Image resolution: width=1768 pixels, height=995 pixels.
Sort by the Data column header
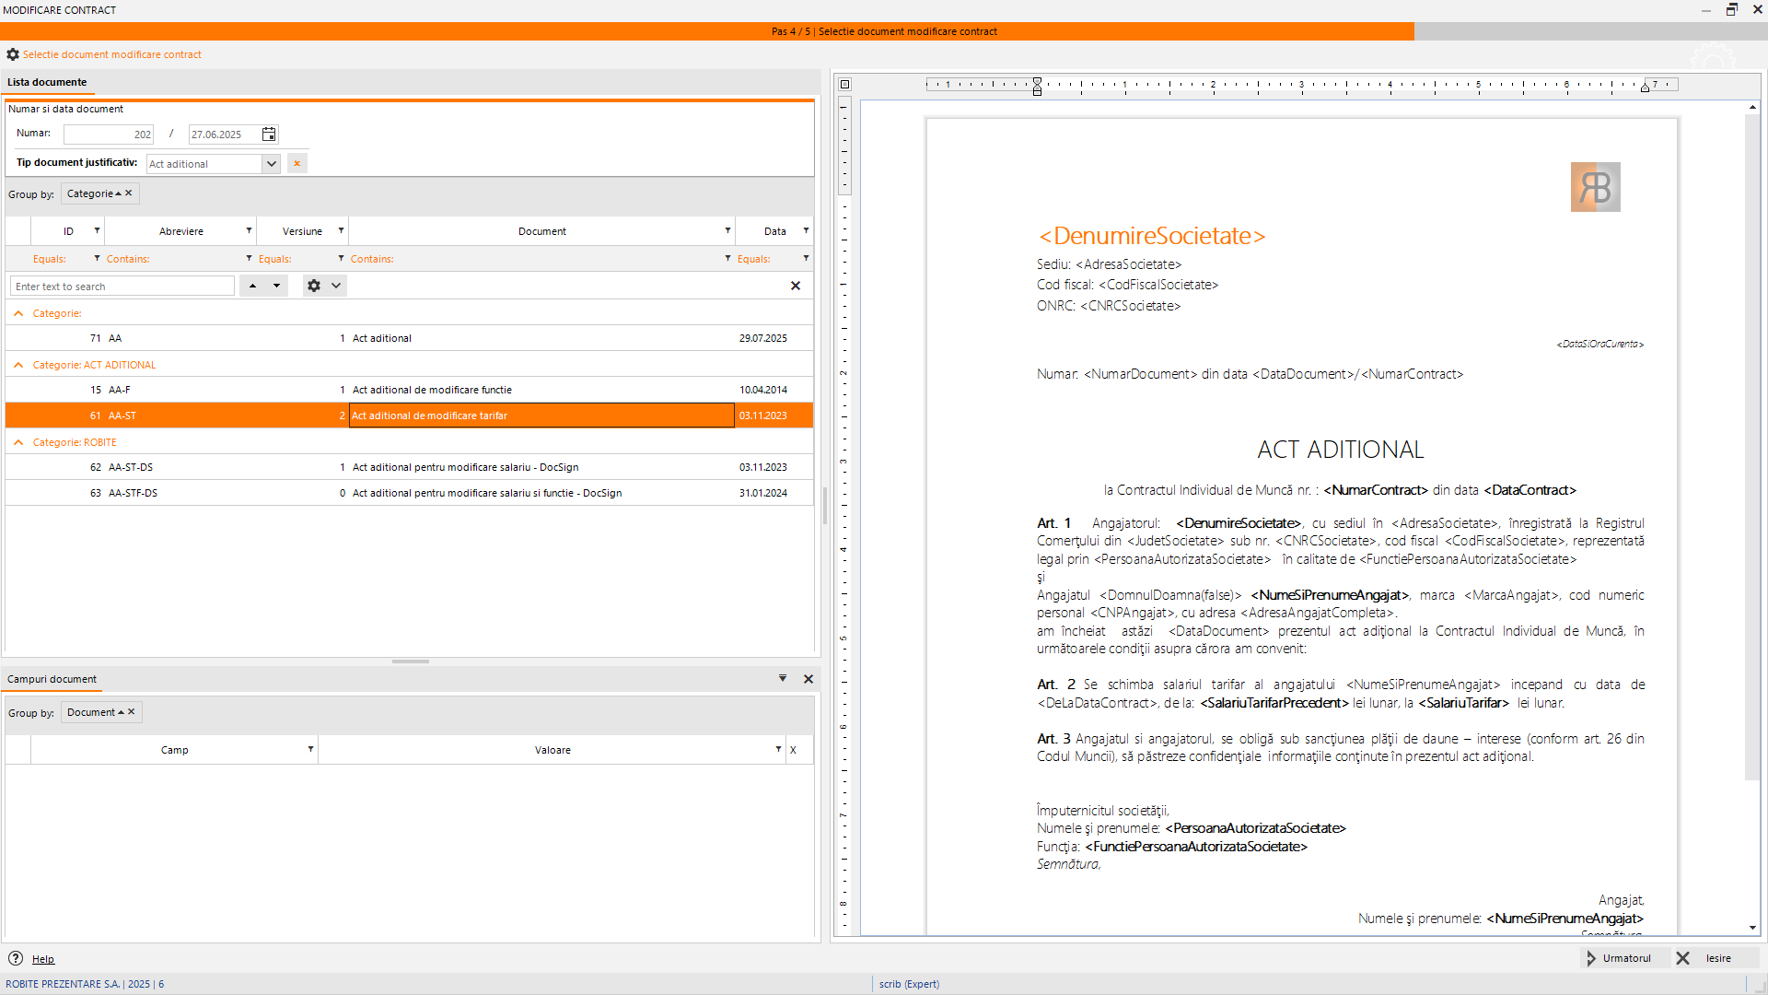774,231
